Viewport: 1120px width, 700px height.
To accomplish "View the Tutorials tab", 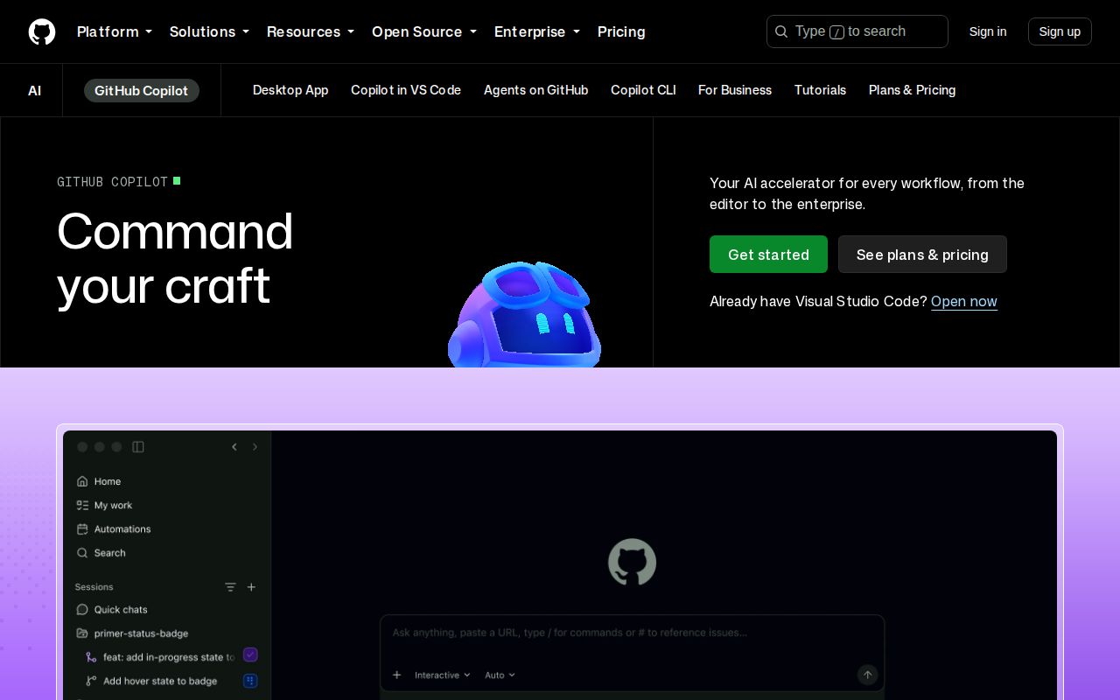I will tap(820, 90).
